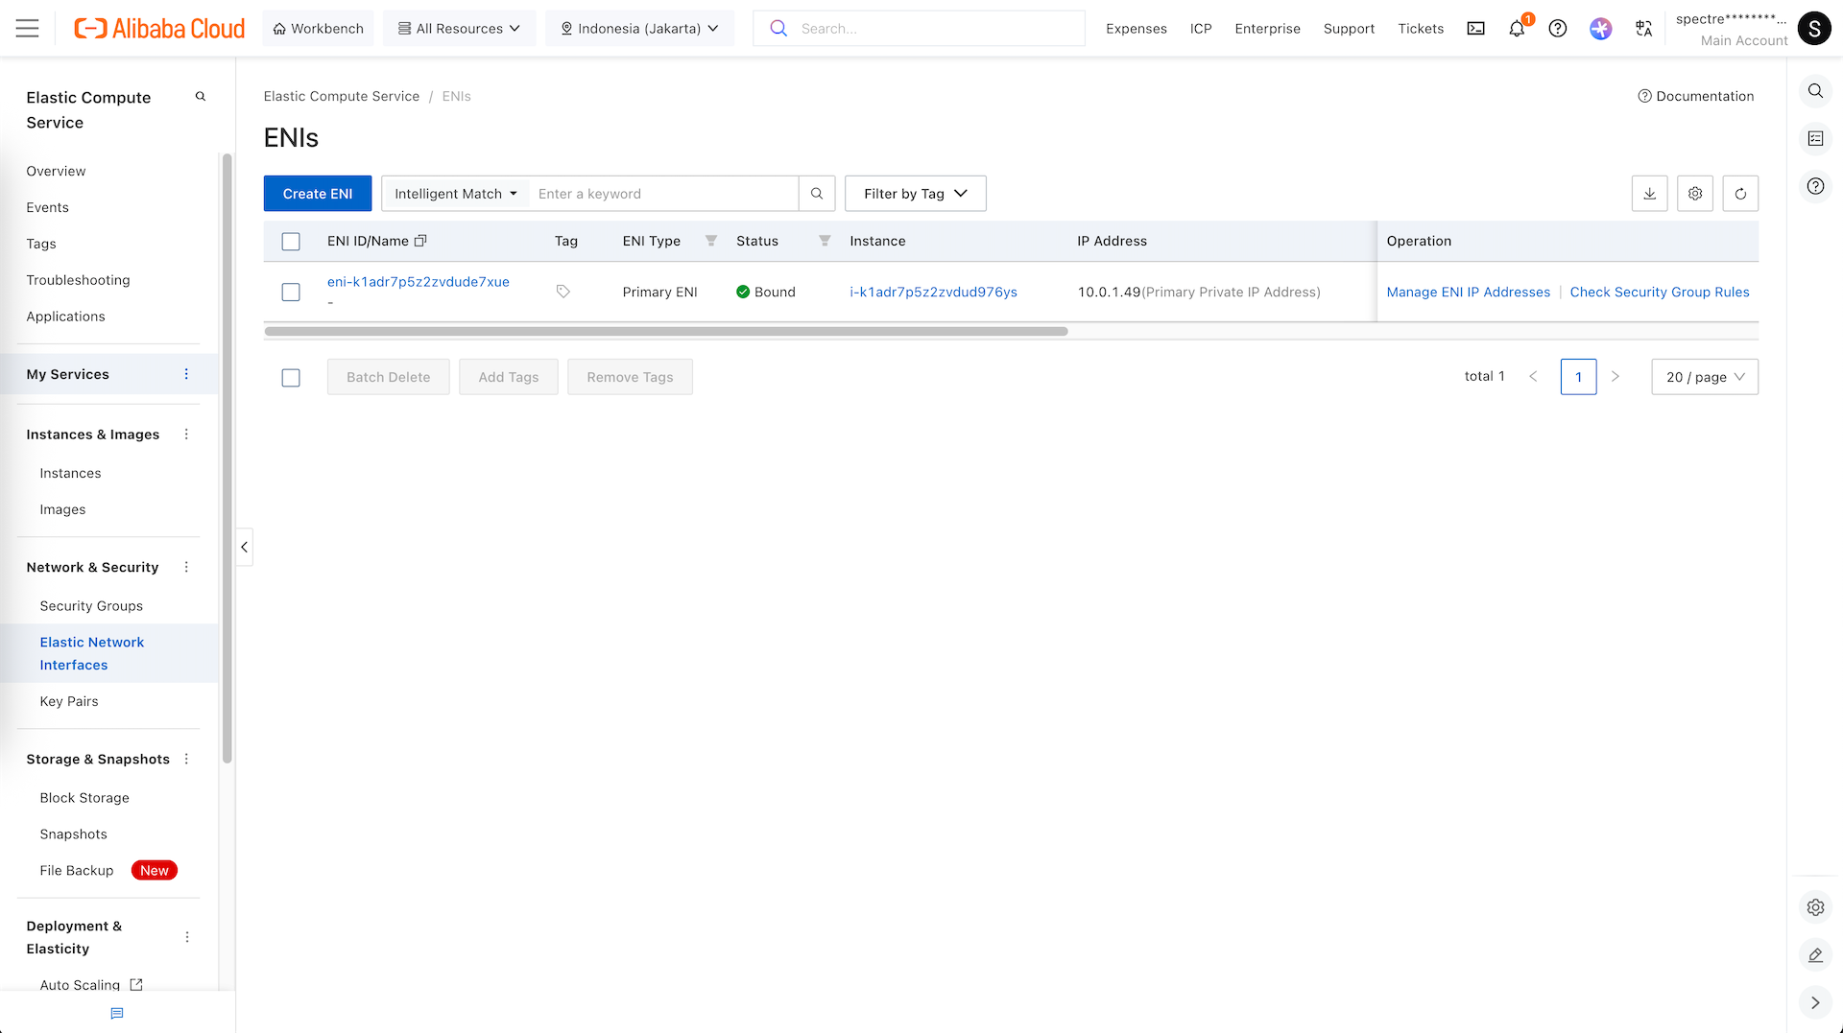Click the horizontal table scrollbar
The image size is (1843, 1033).
click(x=665, y=332)
